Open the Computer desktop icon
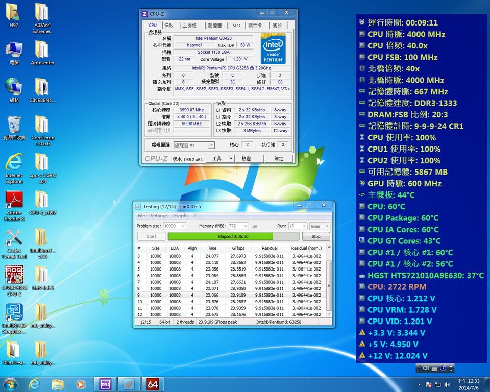The width and height of the screenshot is (490, 392). 13,53
